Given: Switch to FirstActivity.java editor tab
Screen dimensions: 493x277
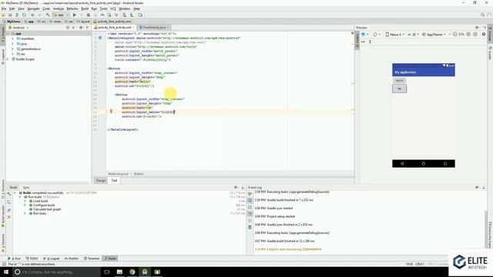Looking at the screenshot, I should (154, 28).
